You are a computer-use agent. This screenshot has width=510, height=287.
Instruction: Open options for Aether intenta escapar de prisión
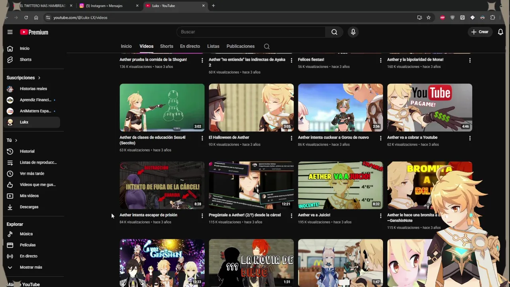pyautogui.click(x=202, y=216)
